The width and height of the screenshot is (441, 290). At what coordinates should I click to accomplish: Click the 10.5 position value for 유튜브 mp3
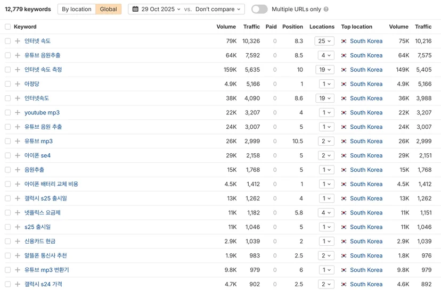coord(298,141)
